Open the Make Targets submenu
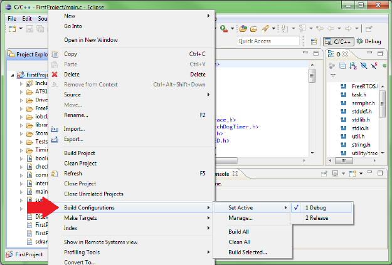Viewport: 392px width, 265px height. [132, 218]
